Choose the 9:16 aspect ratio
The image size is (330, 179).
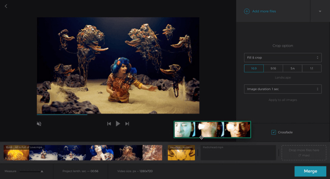pyautogui.click(x=273, y=69)
